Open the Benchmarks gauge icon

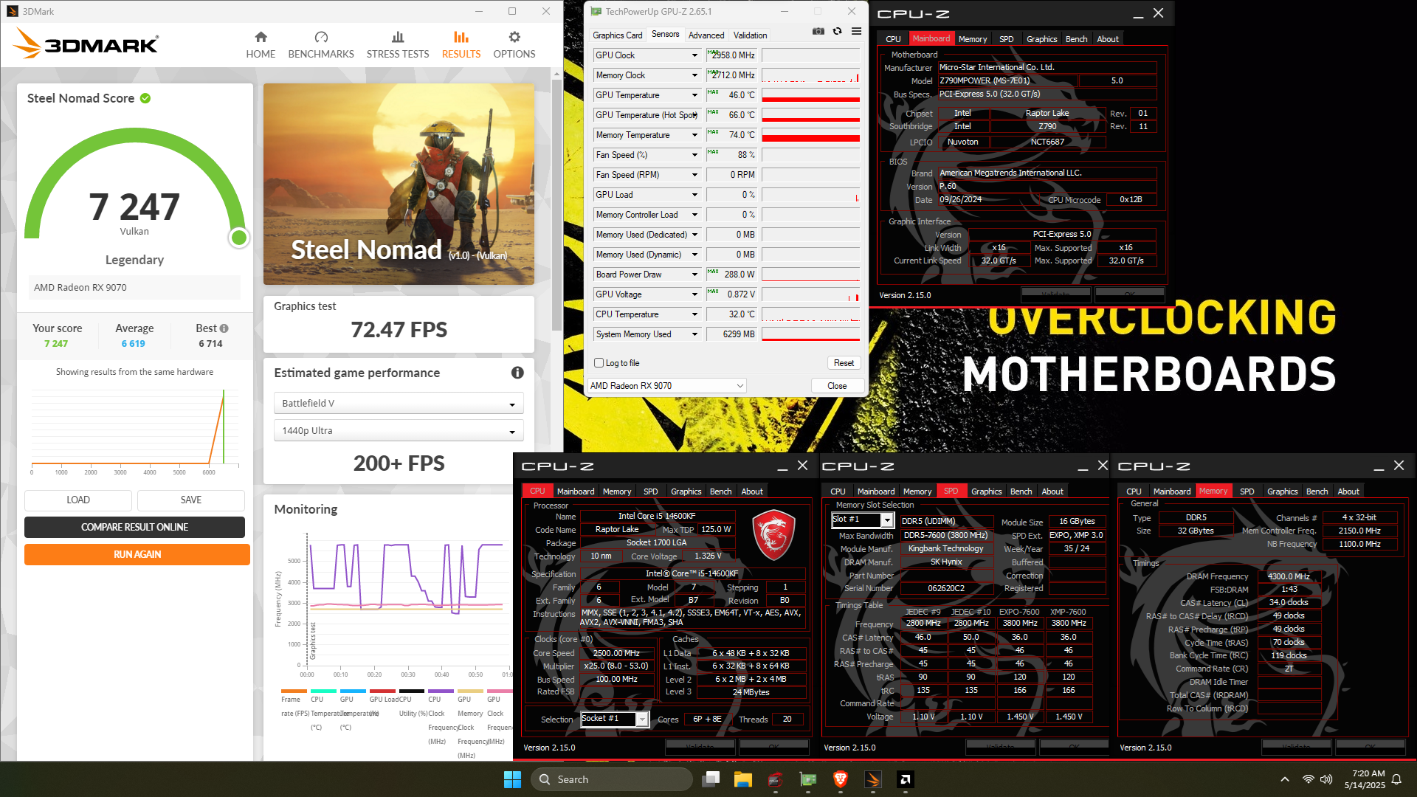[321, 37]
